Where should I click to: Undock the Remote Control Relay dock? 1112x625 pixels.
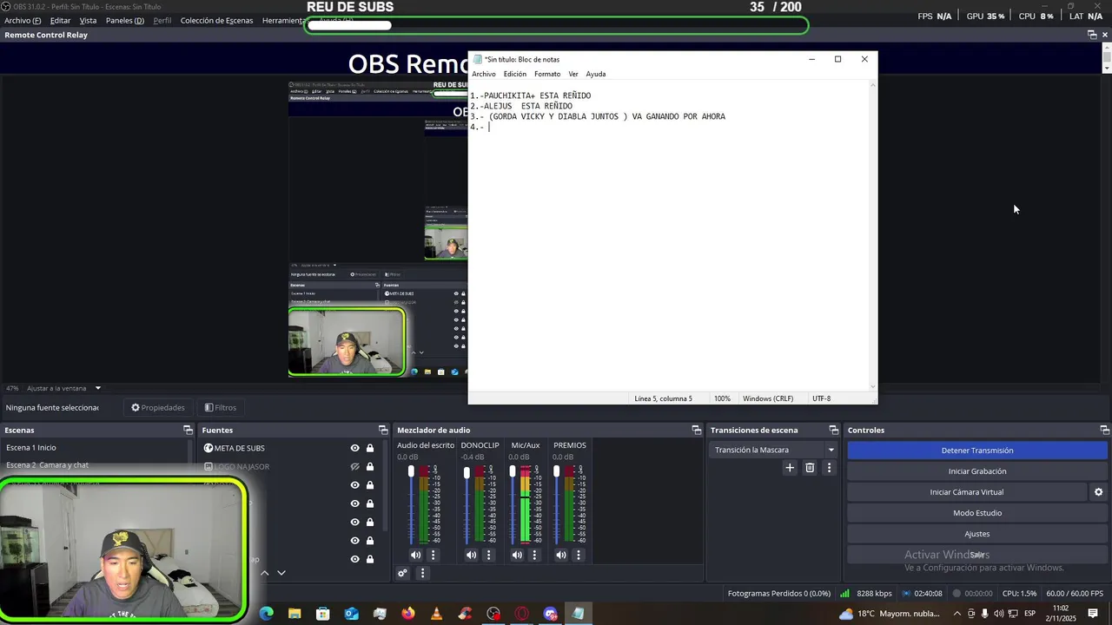point(1092,35)
